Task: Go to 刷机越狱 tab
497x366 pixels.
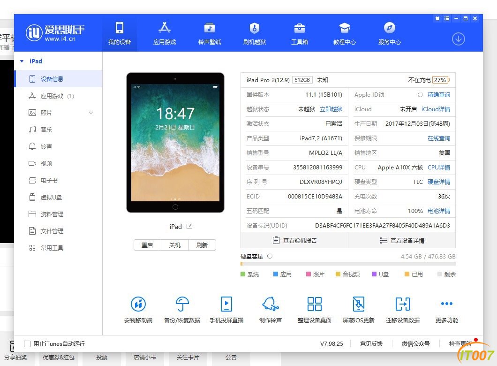Action: click(x=254, y=33)
